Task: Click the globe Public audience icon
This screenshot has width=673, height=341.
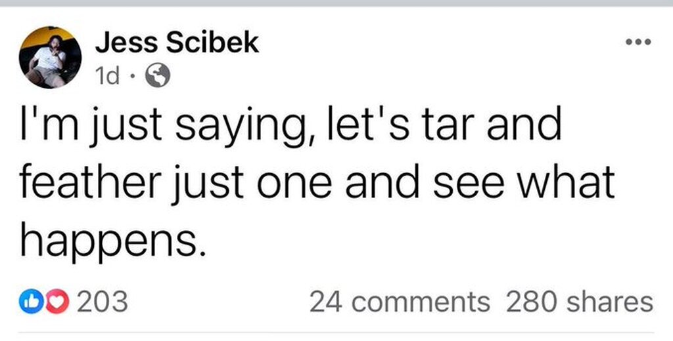Action: pyautogui.click(x=157, y=77)
